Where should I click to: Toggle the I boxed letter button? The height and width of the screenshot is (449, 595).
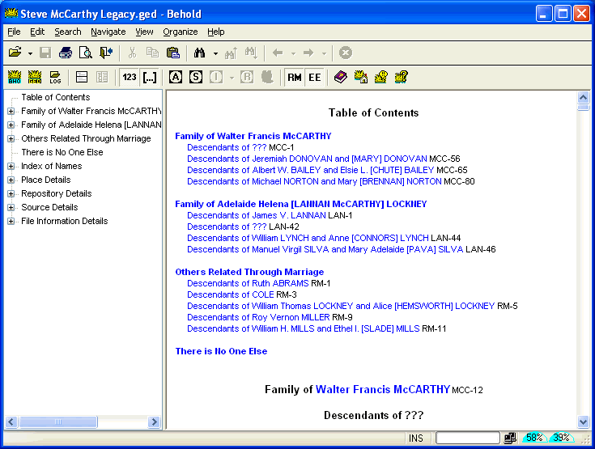pyautogui.click(x=216, y=77)
